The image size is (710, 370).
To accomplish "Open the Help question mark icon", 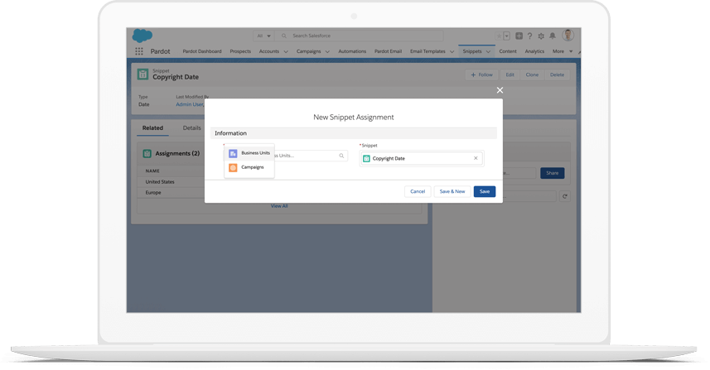I will tap(530, 36).
